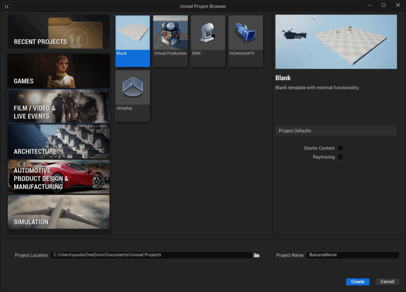Click the Project Location path field

[x=151, y=255]
